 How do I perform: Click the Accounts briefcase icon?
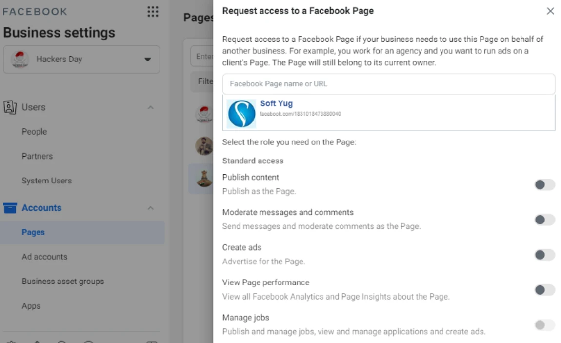[x=10, y=208]
